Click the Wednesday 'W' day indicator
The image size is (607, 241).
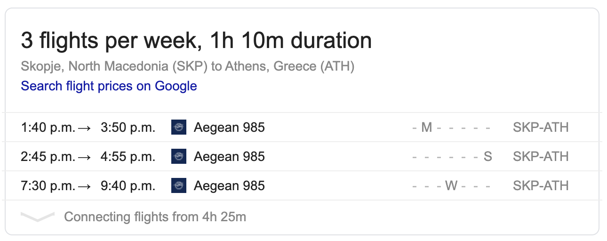pos(451,186)
